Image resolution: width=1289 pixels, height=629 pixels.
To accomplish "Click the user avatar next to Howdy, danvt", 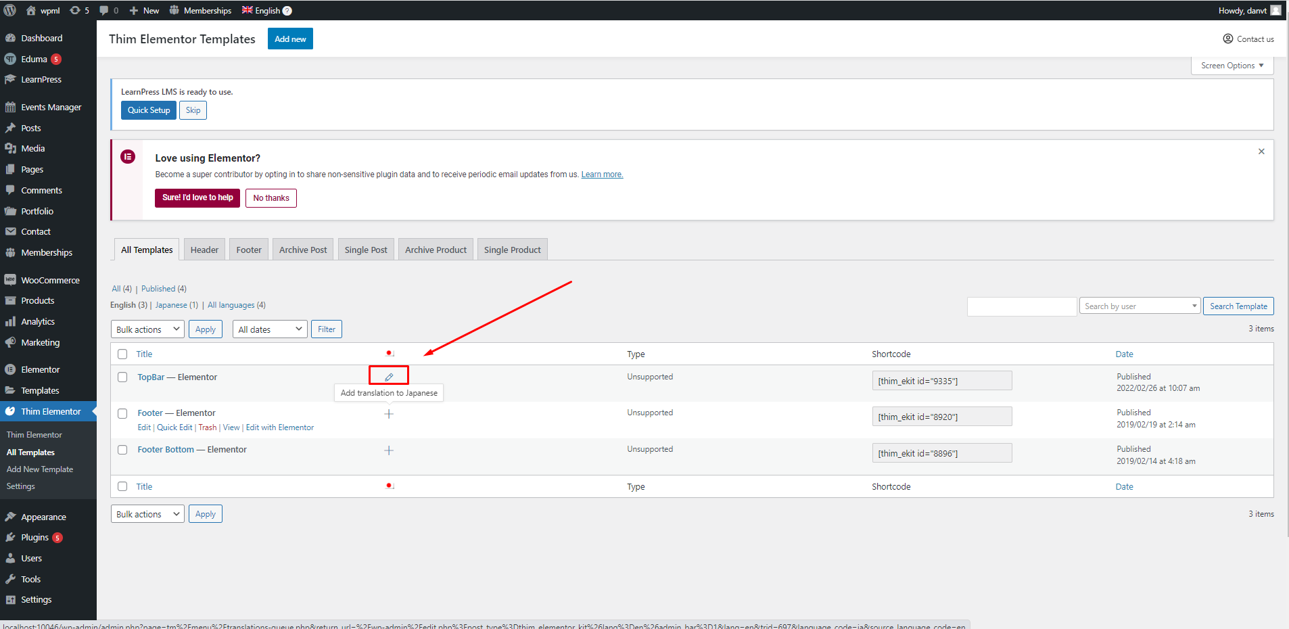I will [1275, 10].
